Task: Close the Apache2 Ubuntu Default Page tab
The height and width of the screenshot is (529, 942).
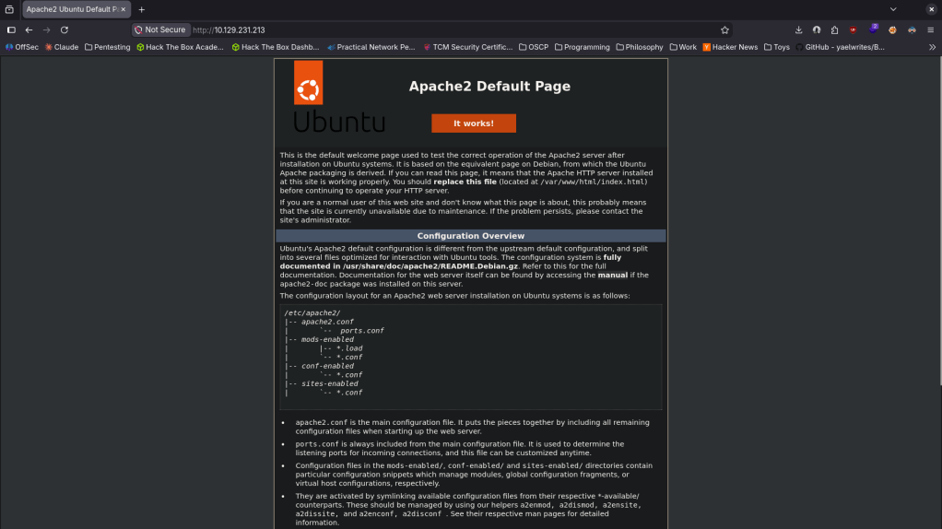Action: point(125,9)
